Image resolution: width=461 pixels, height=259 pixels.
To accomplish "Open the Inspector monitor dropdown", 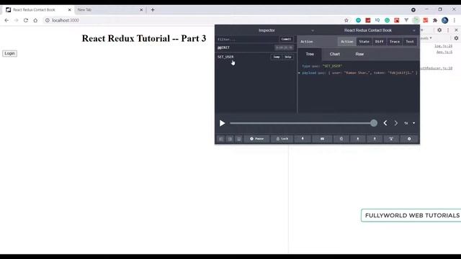I will click(266, 30).
